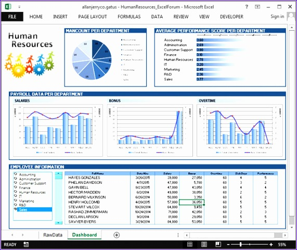The width and height of the screenshot is (297, 250).
Task: Click the Sign in link
Action: pyautogui.click(x=277, y=17)
